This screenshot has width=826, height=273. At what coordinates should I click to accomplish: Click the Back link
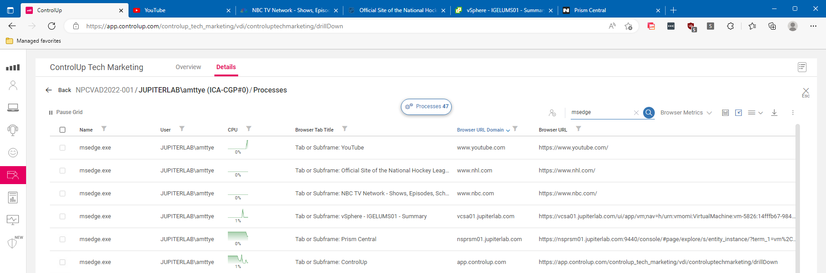(65, 90)
